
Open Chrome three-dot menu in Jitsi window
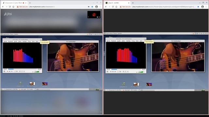pos(100,6)
